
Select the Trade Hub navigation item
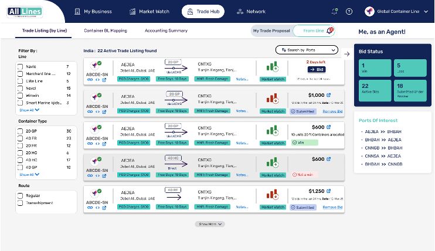pos(203,11)
